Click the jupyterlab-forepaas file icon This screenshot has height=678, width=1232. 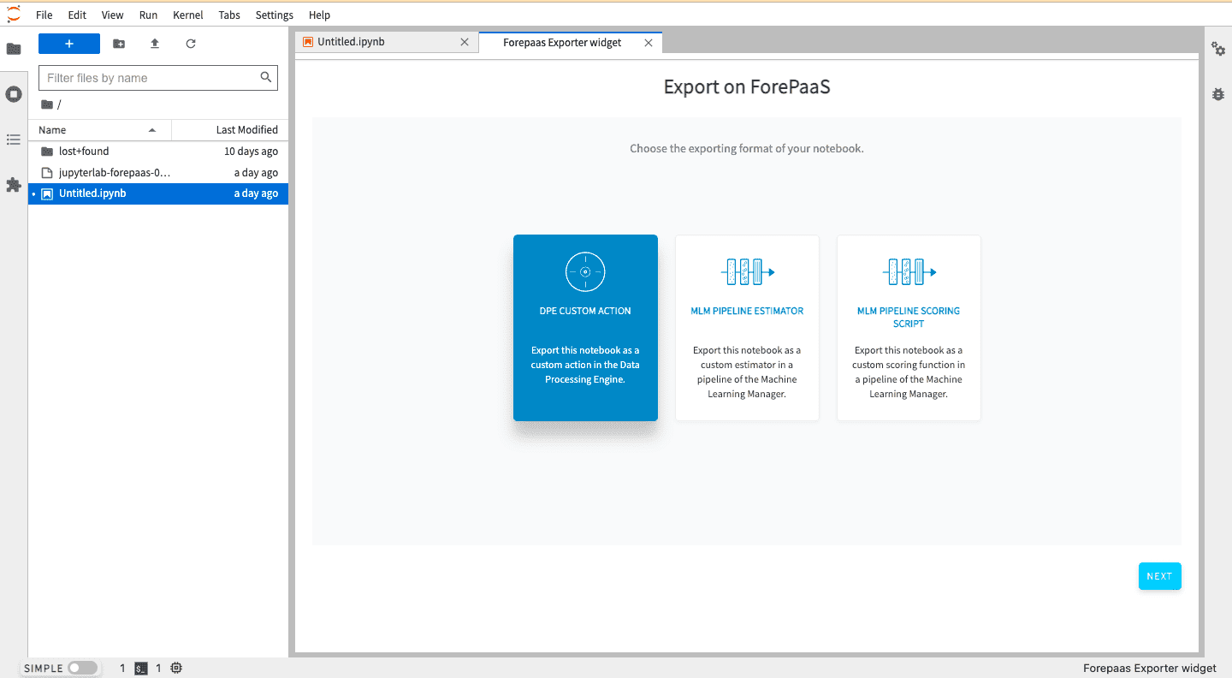click(x=47, y=172)
